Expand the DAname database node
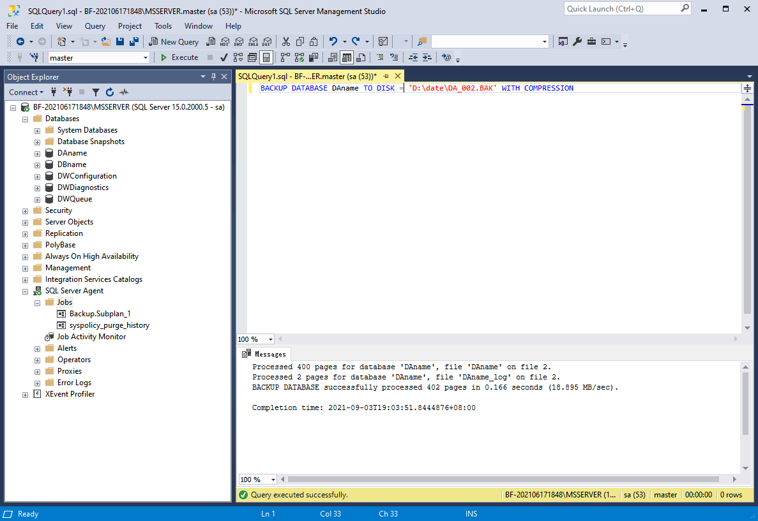758x521 pixels. (x=37, y=152)
